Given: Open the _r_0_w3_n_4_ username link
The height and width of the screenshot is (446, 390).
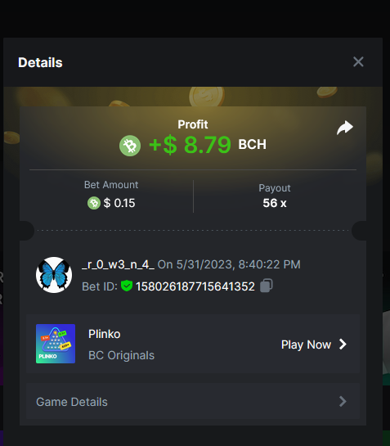Looking at the screenshot, I should click(x=118, y=264).
